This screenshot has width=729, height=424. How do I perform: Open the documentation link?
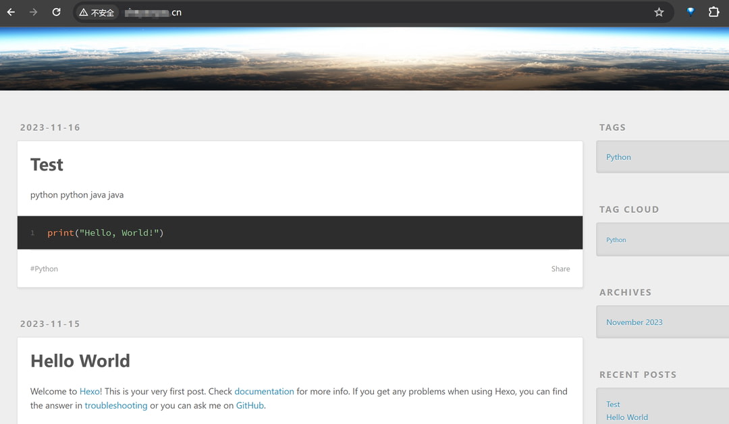[x=264, y=392]
